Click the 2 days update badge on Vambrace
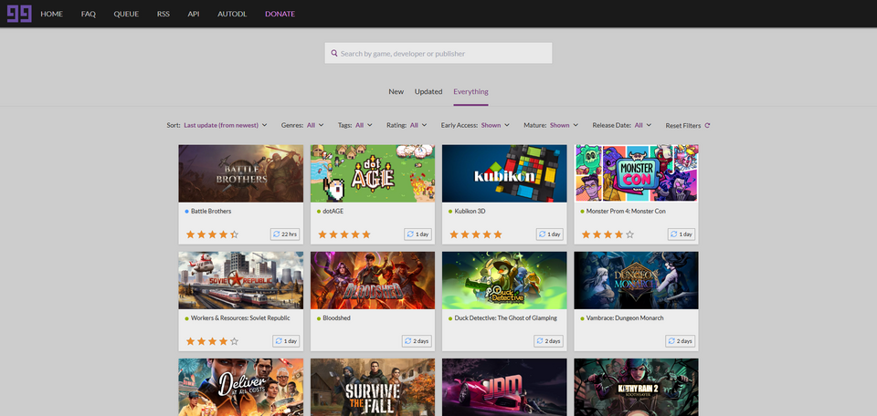Image resolution: width=877 pixels, height=416 pixels. 680,341
